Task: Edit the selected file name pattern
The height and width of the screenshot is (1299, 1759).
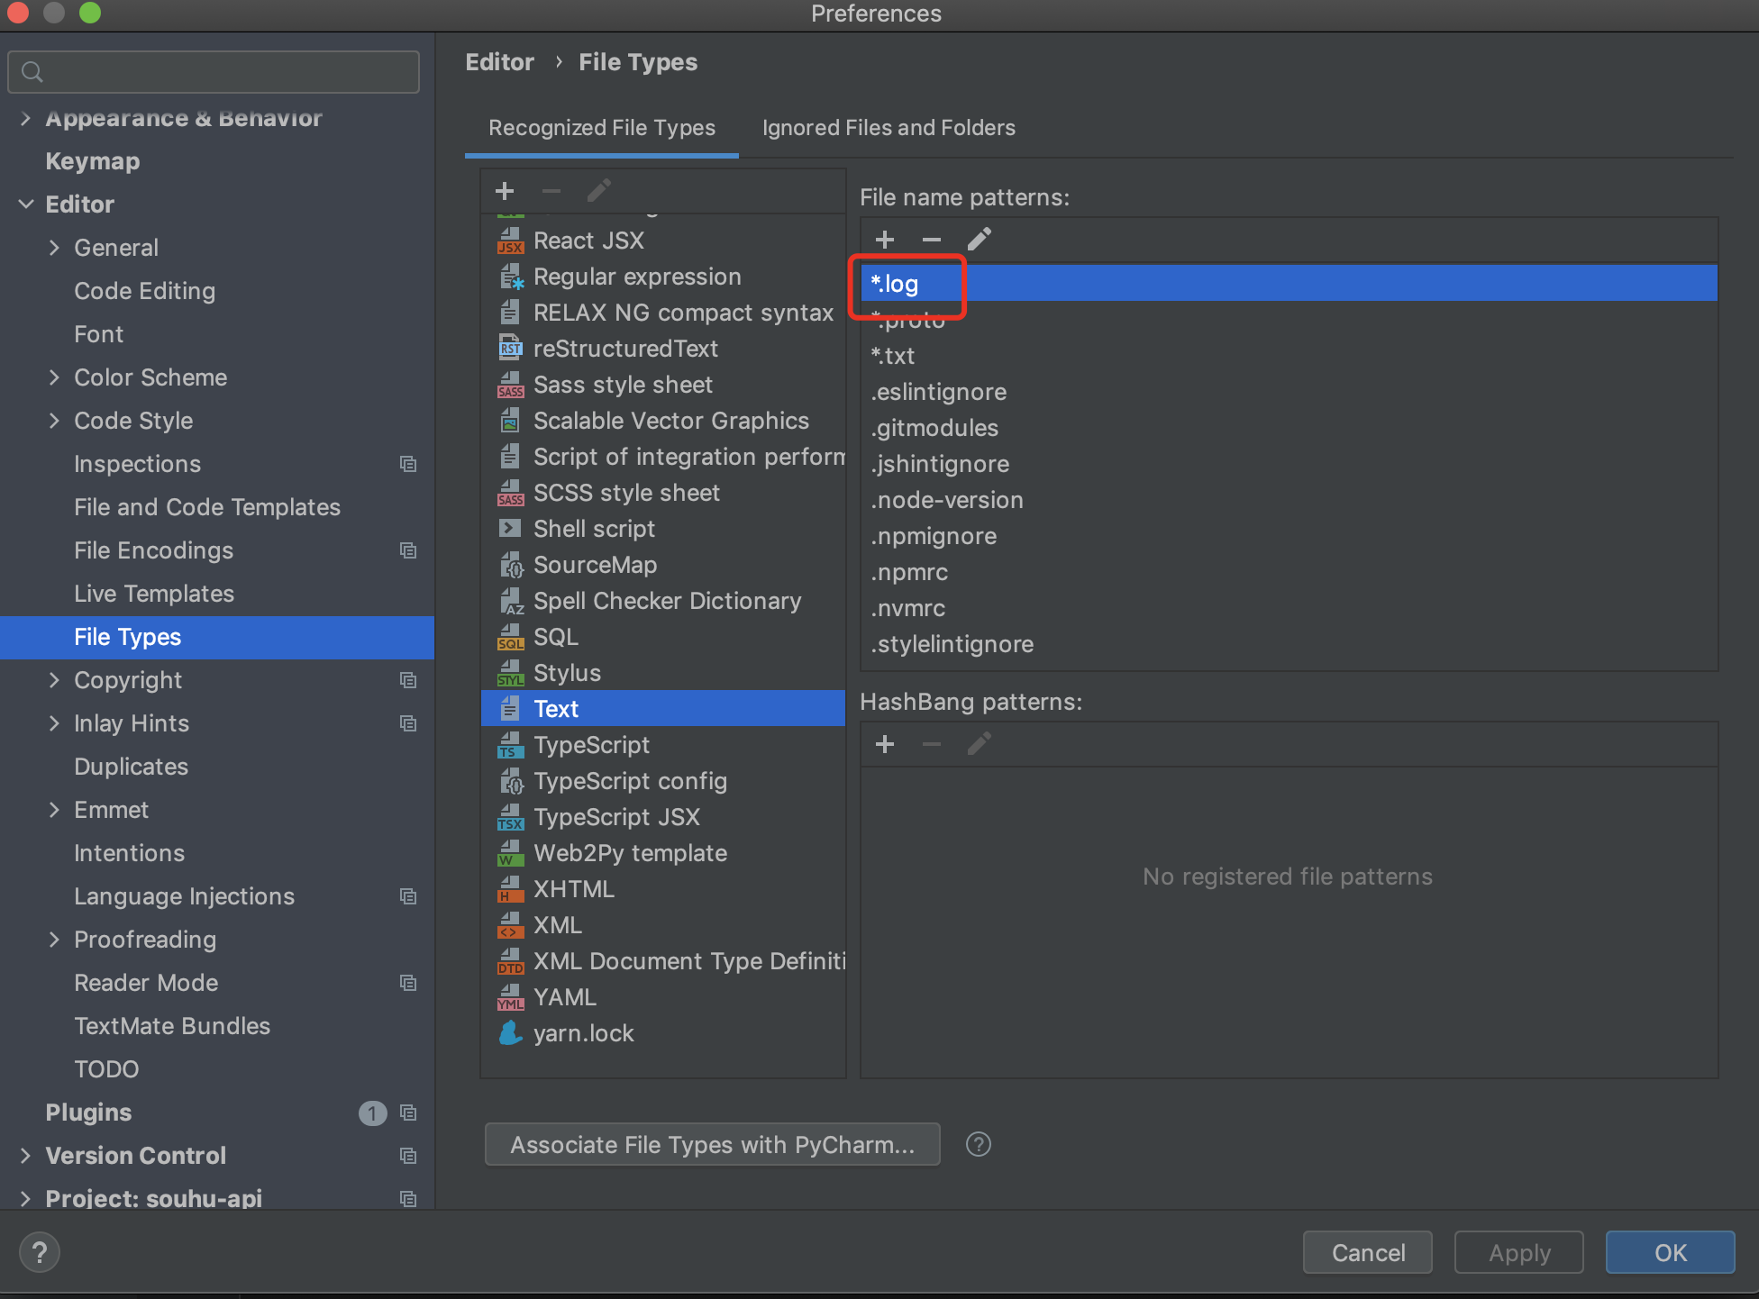Action: coord(980,240)
